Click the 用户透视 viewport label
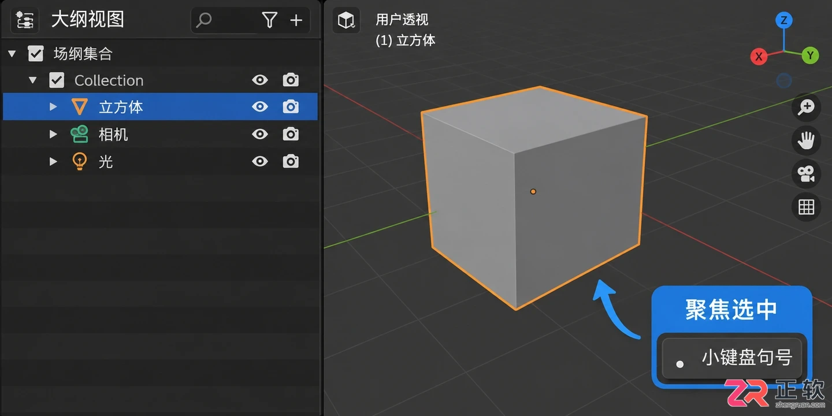The height and width of the screenshot is (416, 832). click(x=402, y=20)
